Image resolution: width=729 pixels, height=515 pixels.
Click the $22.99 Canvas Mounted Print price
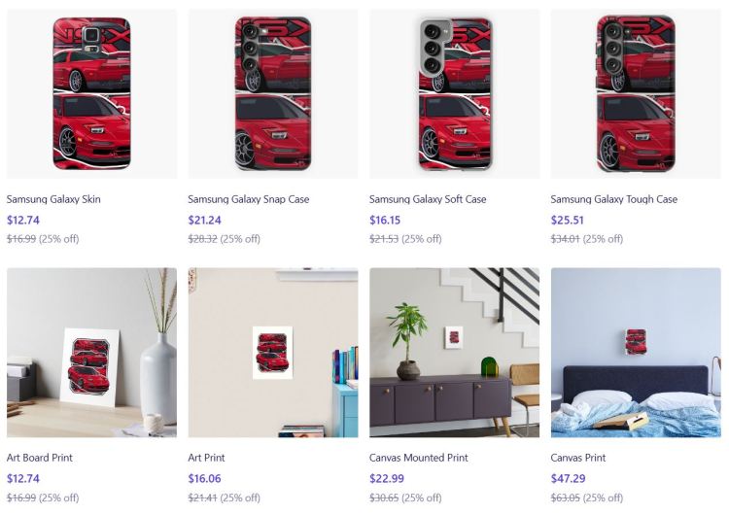click(386, 478)
